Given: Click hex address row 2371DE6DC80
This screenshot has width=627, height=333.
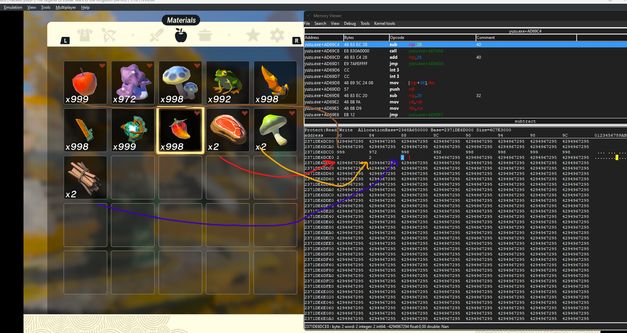Looking at the screenshot, I should [319, 141].
